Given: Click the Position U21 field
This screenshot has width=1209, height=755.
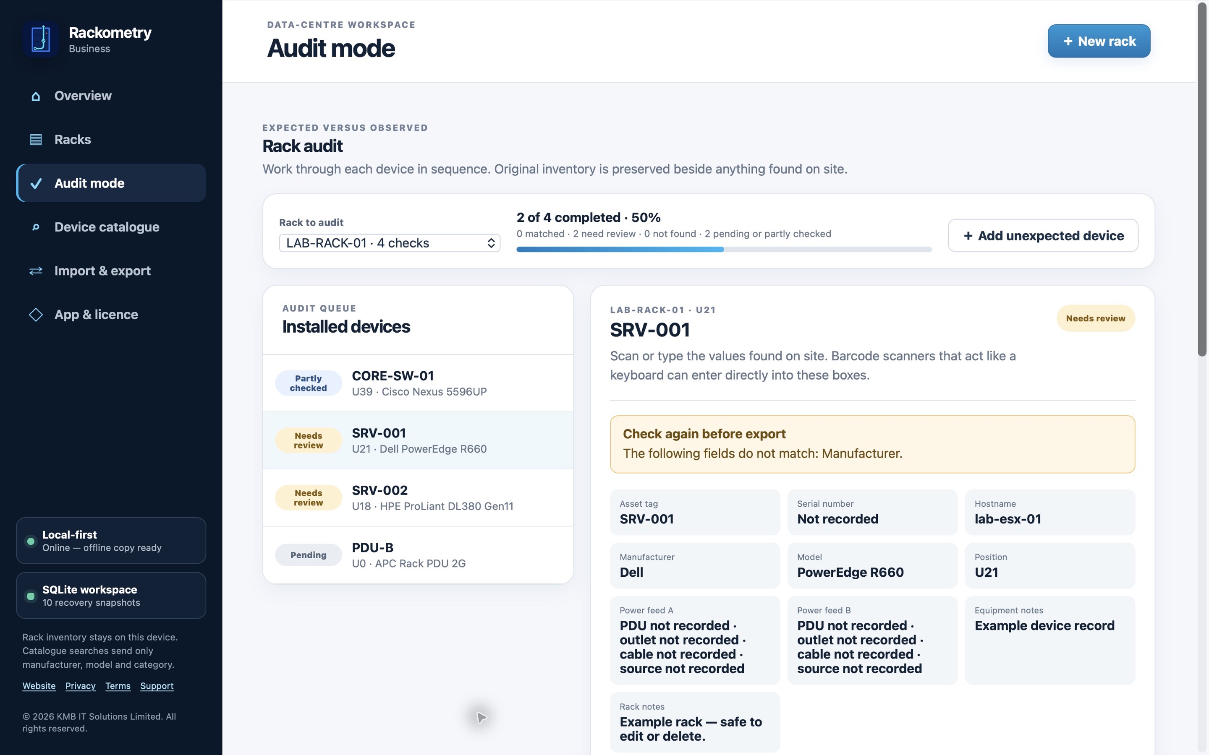Looking at the screenshot, I should tap(1049, 566).
